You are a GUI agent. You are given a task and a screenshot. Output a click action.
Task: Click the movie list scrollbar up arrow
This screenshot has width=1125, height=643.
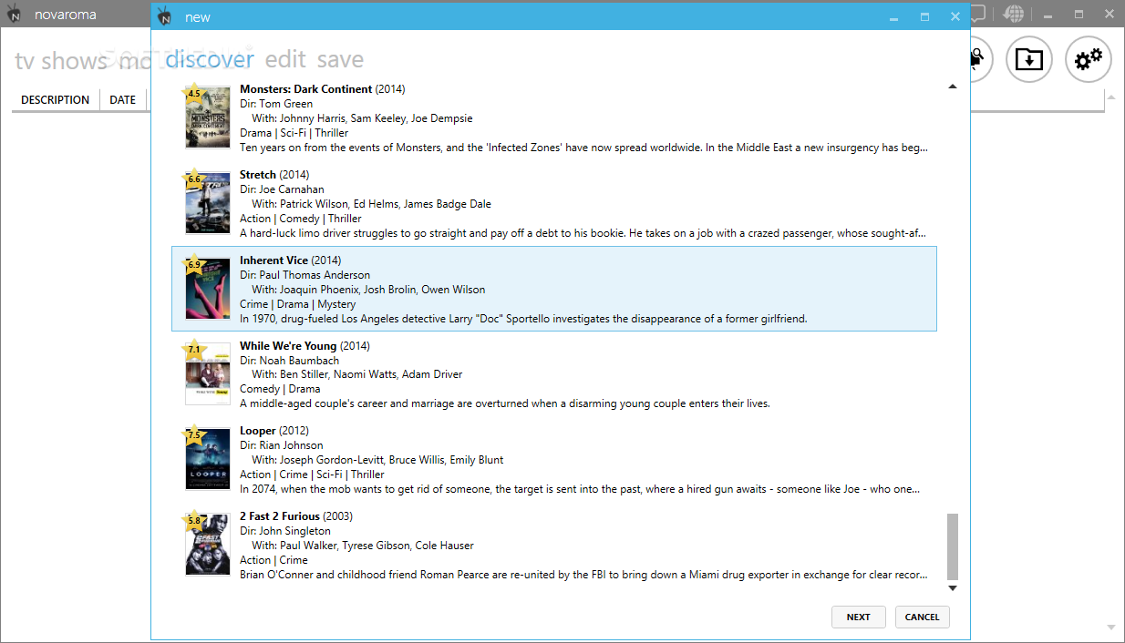953,87
